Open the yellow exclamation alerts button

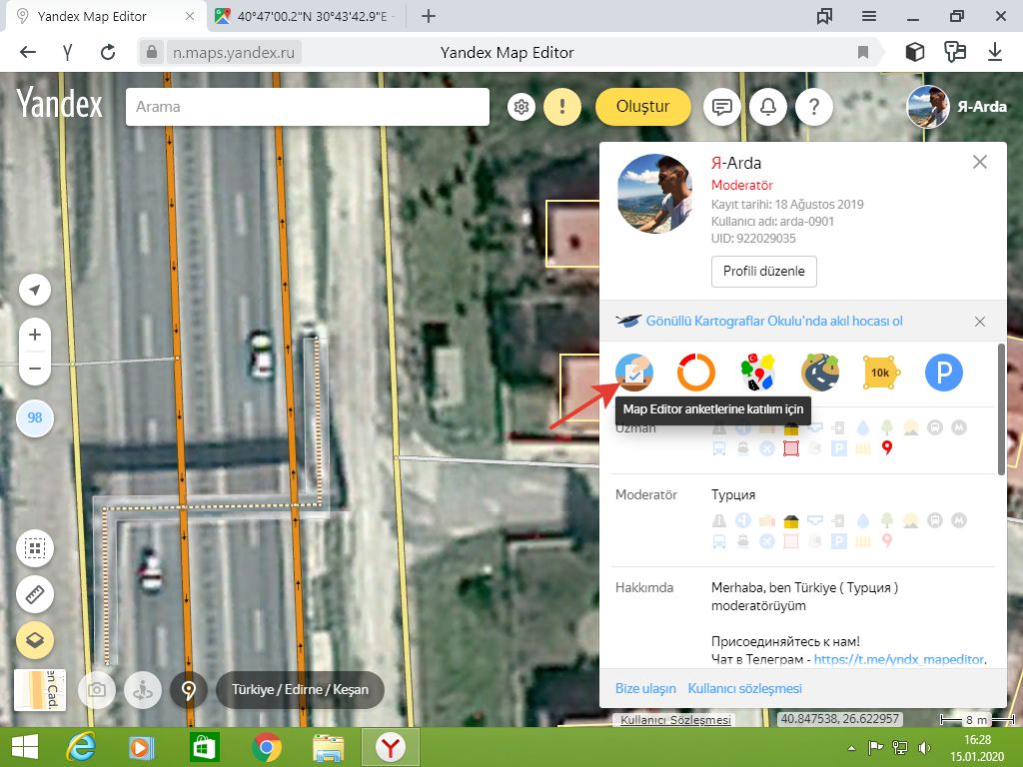pyautogui.click(x=561, y=106)
